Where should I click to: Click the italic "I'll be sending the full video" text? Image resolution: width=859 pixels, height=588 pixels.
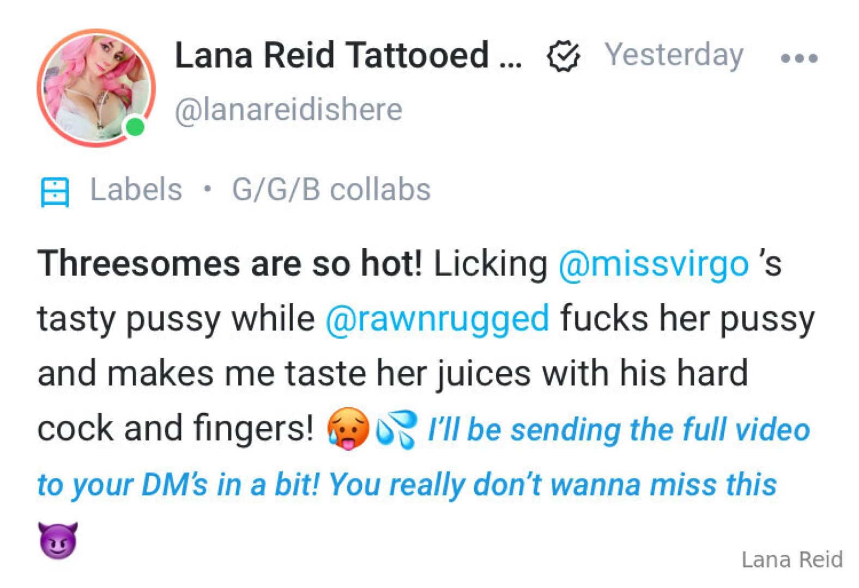[619, 430]
